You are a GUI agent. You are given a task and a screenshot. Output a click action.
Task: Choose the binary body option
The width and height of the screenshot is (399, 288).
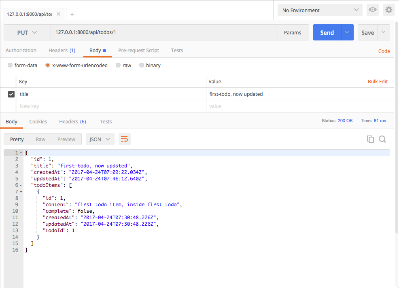[x=142, y=65]
